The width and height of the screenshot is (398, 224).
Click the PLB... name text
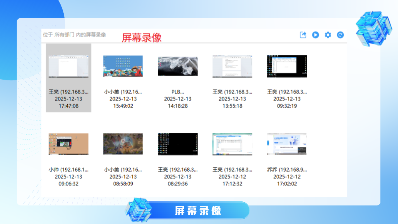click(x=178, y=92)
